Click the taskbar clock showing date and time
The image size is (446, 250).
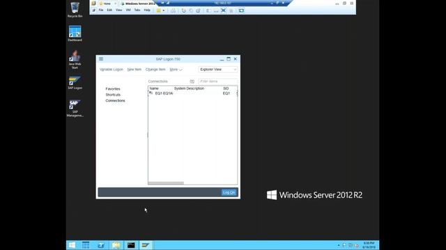point(369,245)
